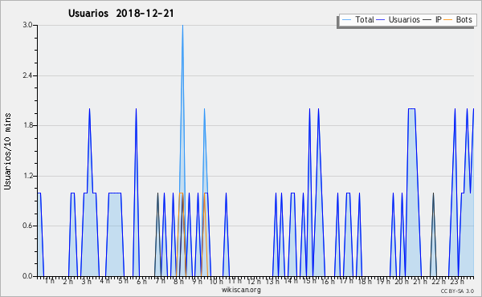Viewport: 482px width, 297px height.
Task: Click the y-axis value 3.0
Action: [x=27, y=25]
